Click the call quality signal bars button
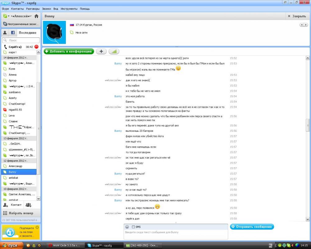The height and width of the screenshot is (249, 311). (114, 52)
